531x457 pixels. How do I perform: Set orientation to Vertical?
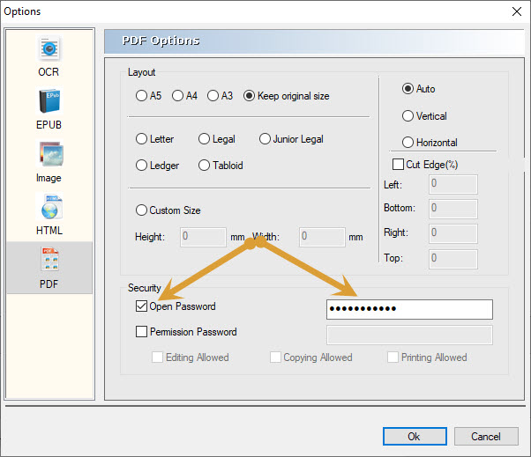pos(408,116)
